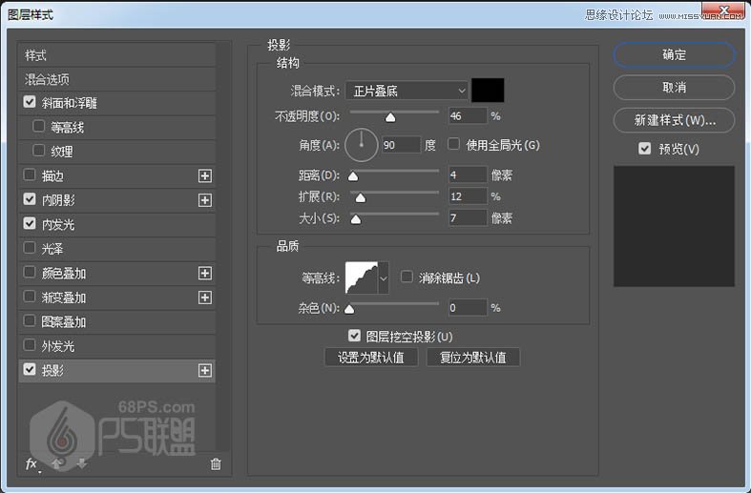This screenshot has height=493, width=751.
Task: Click the plus icon next to 描边
Action: click(x=204, y=175)
